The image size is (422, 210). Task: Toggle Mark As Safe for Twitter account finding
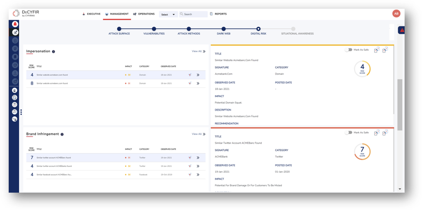coord(349,133)
